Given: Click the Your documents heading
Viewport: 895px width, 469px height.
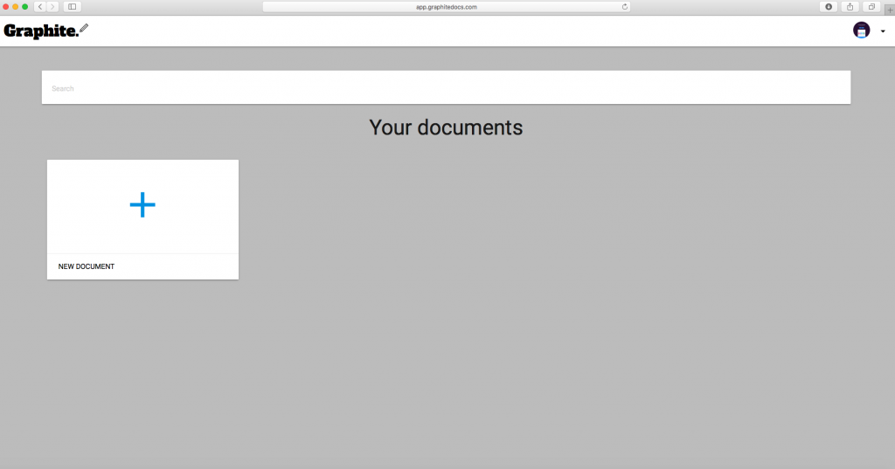Looking at the screenshot, I should 446,128.
